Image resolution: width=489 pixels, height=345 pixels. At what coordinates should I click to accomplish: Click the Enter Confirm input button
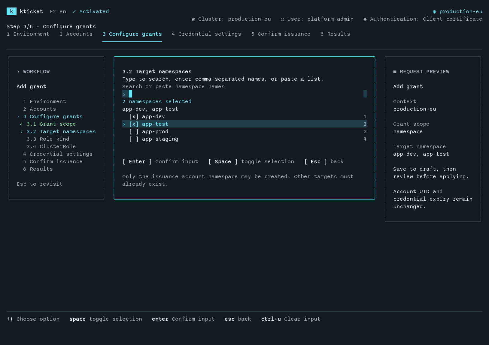point(160,161)
